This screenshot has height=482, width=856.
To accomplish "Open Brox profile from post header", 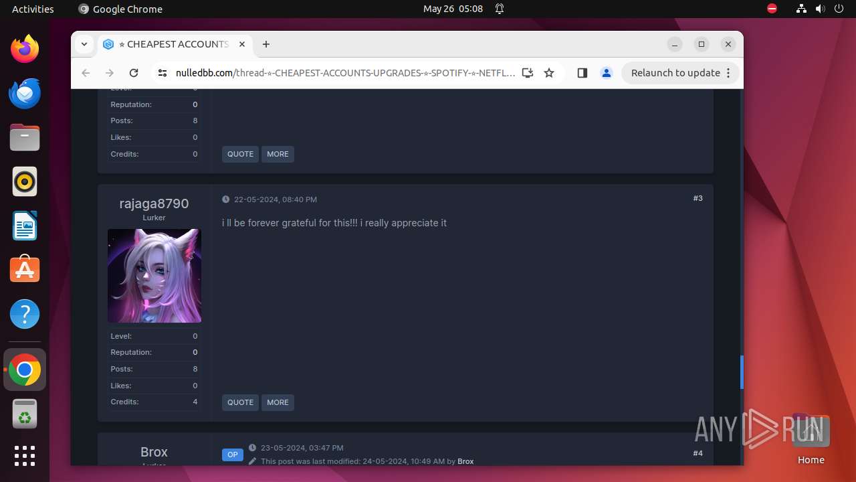I will [154, 452].
